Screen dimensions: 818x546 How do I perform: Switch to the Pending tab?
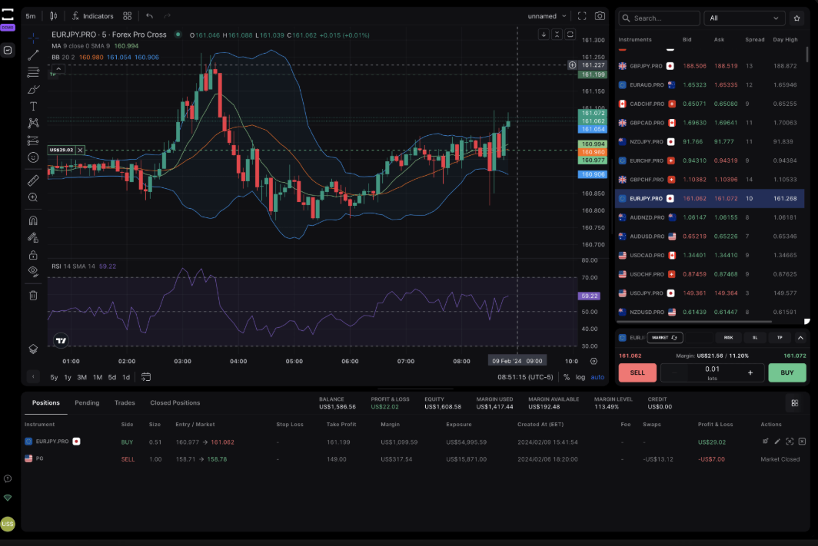click(87, 402)
